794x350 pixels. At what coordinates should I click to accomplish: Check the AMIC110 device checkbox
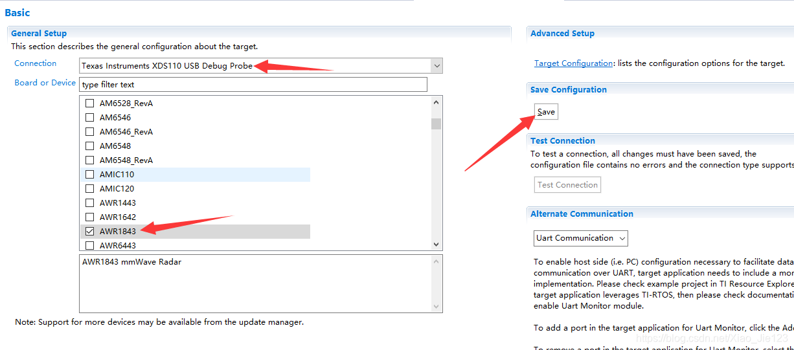click(89, 175)
